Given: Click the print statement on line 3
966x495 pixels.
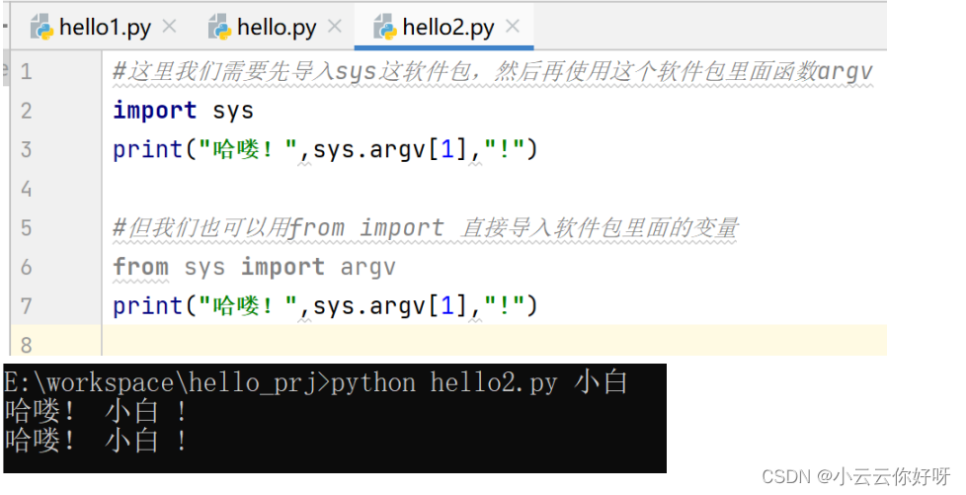Looking at the screenshot, I should click(325, 150).
